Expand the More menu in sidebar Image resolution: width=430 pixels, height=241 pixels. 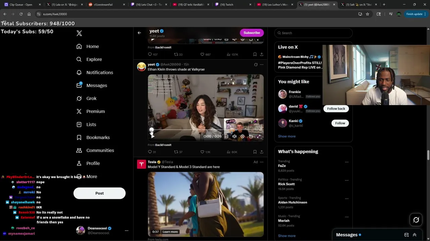point(87,176)
